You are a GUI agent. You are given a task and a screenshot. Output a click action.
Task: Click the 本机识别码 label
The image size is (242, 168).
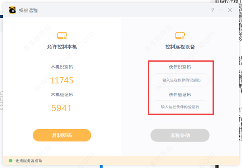pyautogui.click(x=62, y=67)
